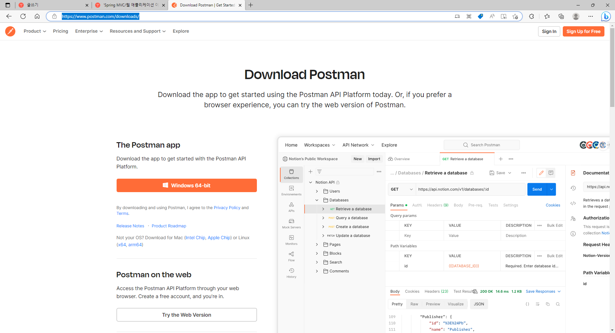Open the Collections icon in browser toolbar
This screenshot has height=333, width=615.
(x=561, y=16)
